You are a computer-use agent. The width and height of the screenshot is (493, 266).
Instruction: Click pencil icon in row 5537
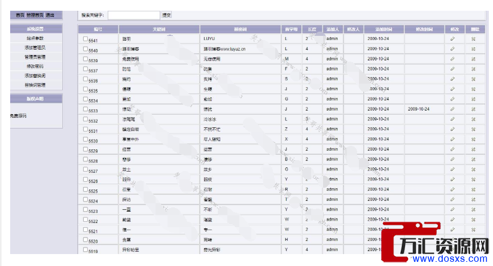click(452, 69)
